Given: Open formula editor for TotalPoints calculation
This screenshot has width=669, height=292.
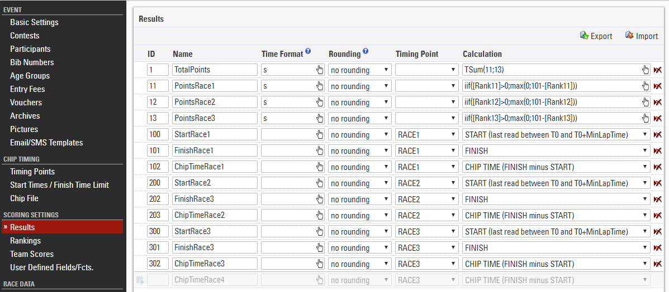Looking at the screenshot, I should pos(646,70).
